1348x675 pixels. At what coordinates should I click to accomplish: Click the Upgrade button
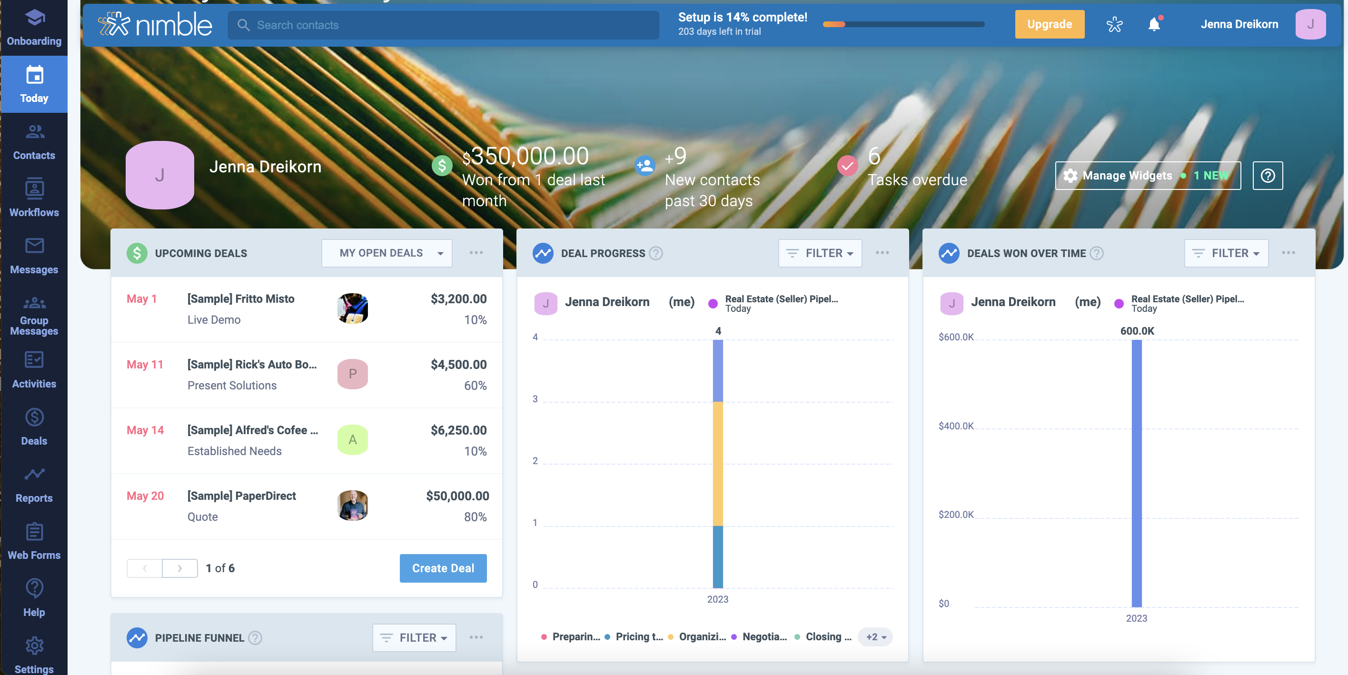point(1050,24)
